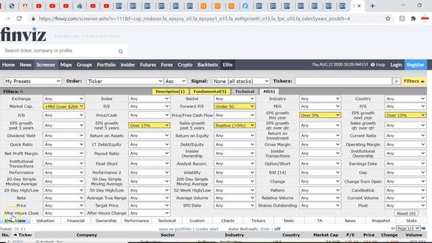
Task: Open Elite in the nav bar
Action: click(227, 65)
